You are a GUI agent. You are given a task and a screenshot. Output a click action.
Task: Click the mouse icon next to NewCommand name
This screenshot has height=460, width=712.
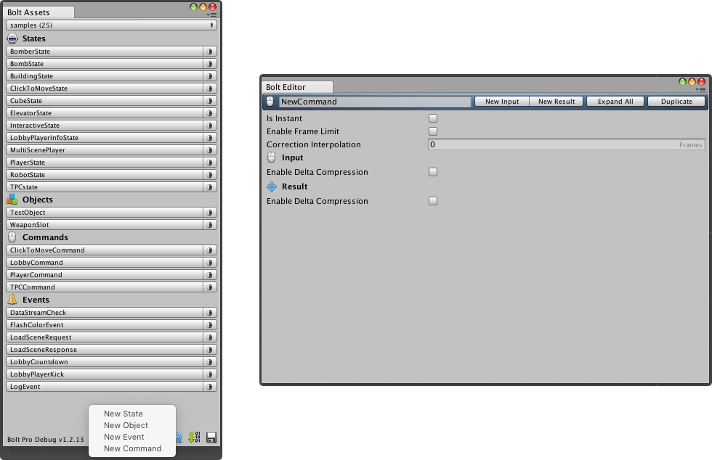[x=270, y=101]
